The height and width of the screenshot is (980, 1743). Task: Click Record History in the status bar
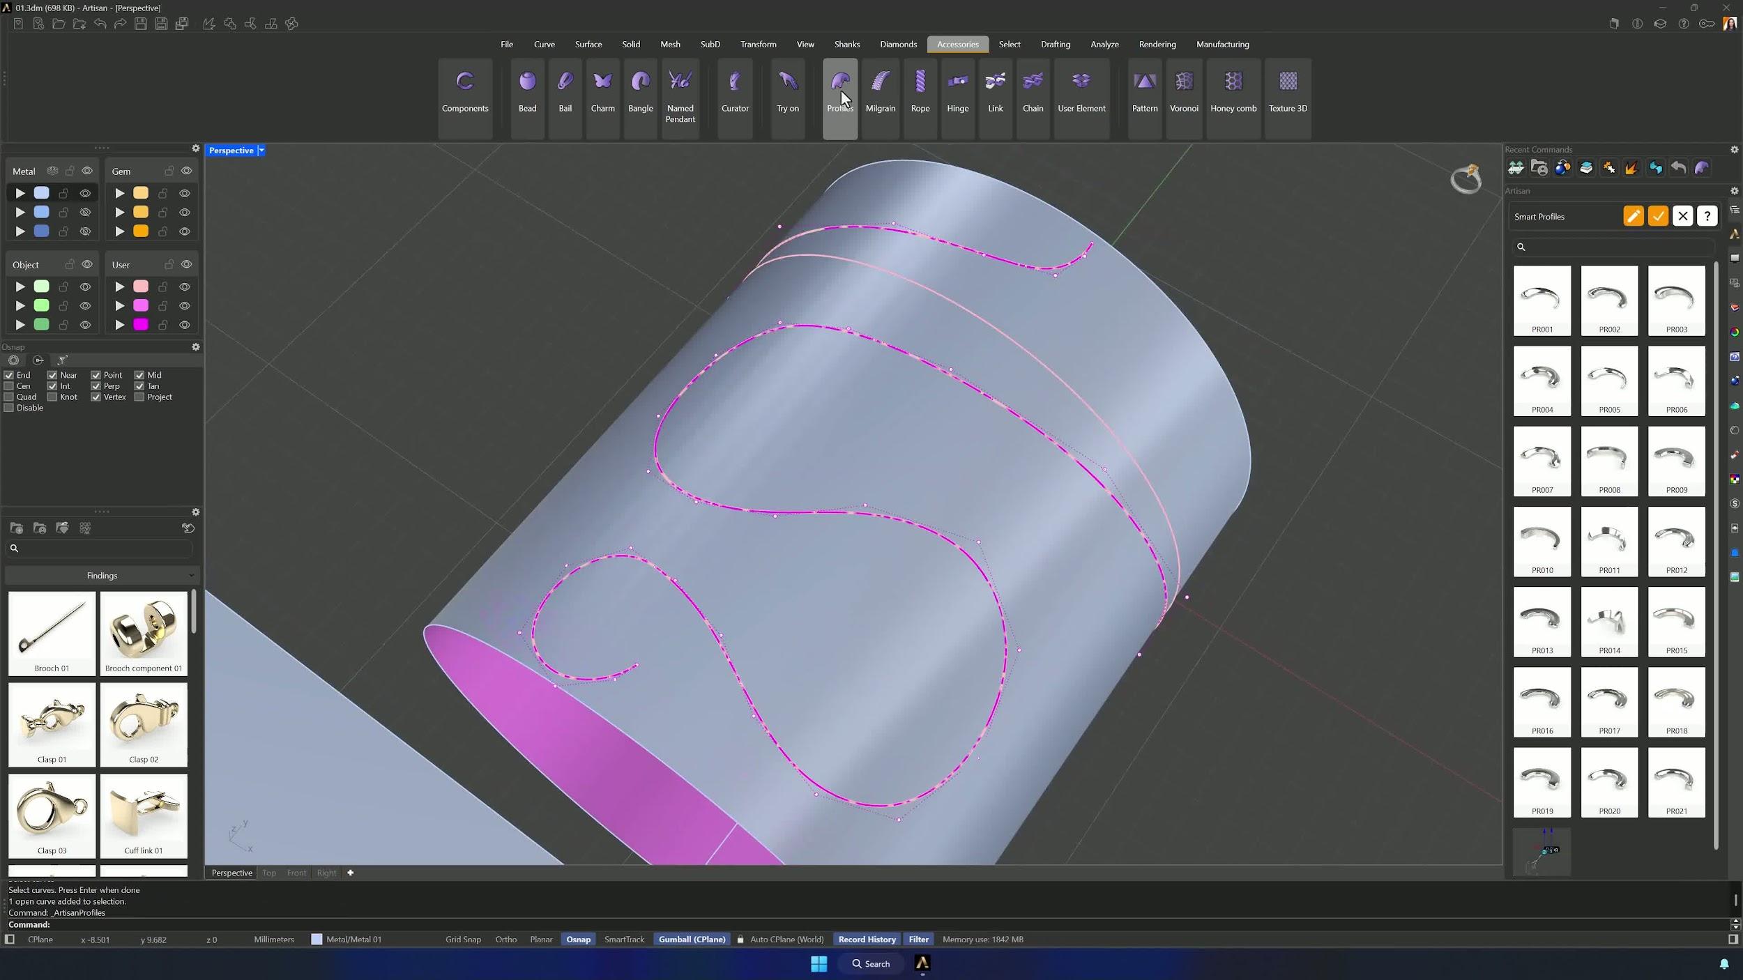tap(867, 940)
